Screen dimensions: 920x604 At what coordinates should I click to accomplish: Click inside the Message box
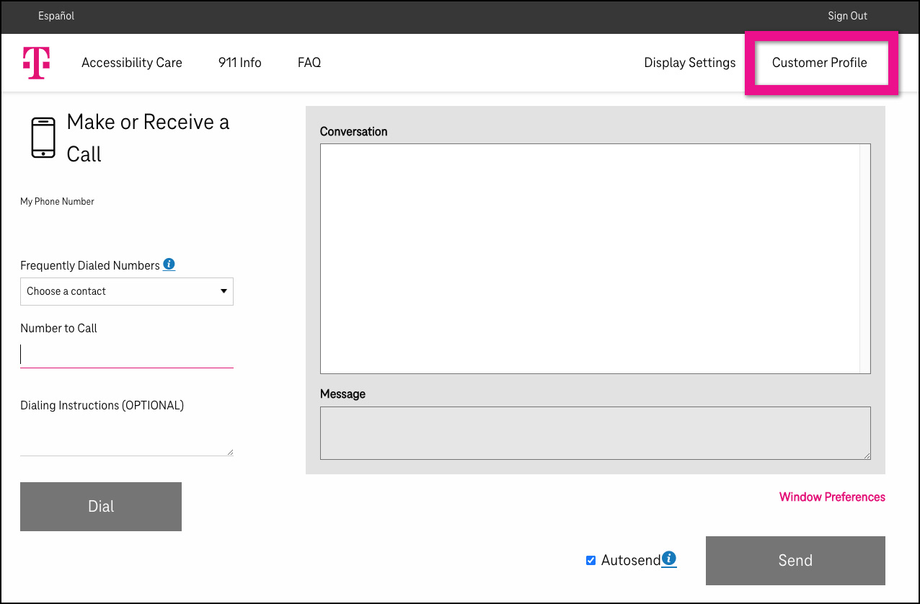(595, 432)
